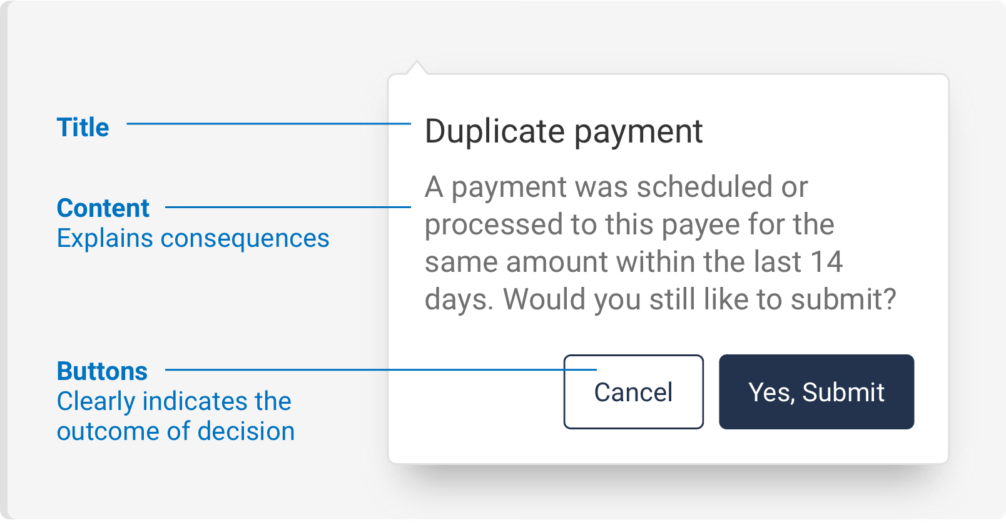The width and height of the screenshot is (1006, 525).
Task: Select the blue Content annotation label
Action: (x=103, y=208)
